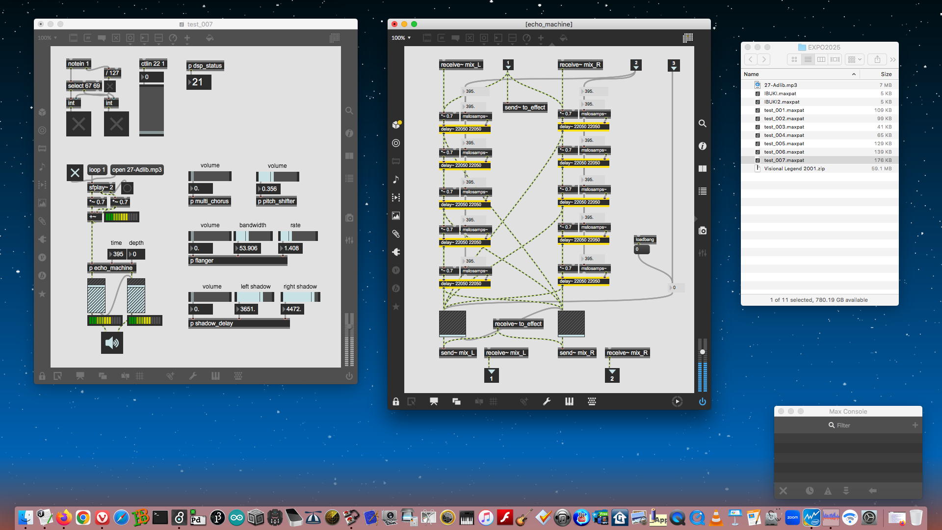Open Finder arrange-by dropdown in EXPO2025 window
Image resolution: width=942 pixels, height=530 pixels.
(x=855, y=59)
